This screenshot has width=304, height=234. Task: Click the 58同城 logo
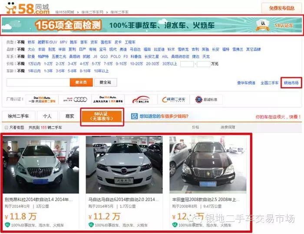click(27, 8)
